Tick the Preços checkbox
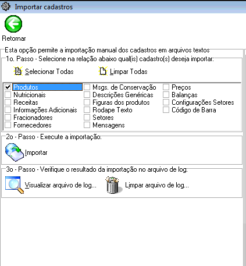The width and height of the screenshot is (246, 266). pyautogui.click(x=166, y=87)
